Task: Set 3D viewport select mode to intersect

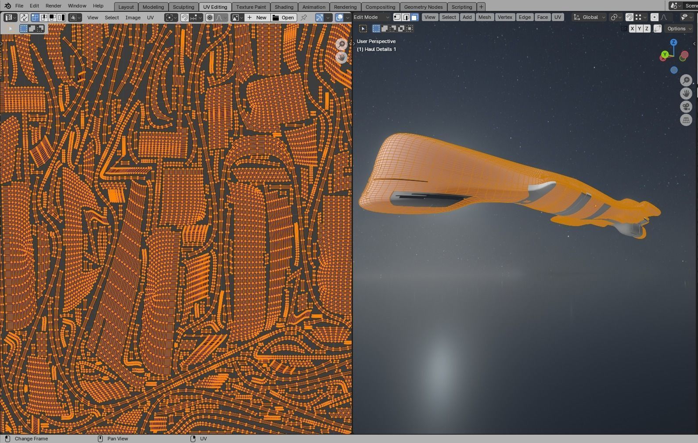Action: pos(410,29)
